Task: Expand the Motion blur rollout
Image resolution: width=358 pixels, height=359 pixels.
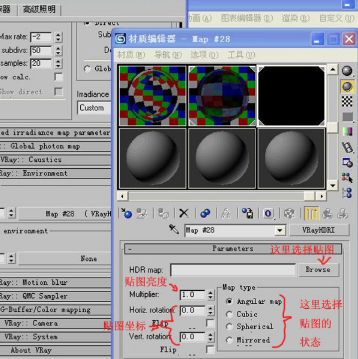Action: pyautogui.click(x=55, y=282)
